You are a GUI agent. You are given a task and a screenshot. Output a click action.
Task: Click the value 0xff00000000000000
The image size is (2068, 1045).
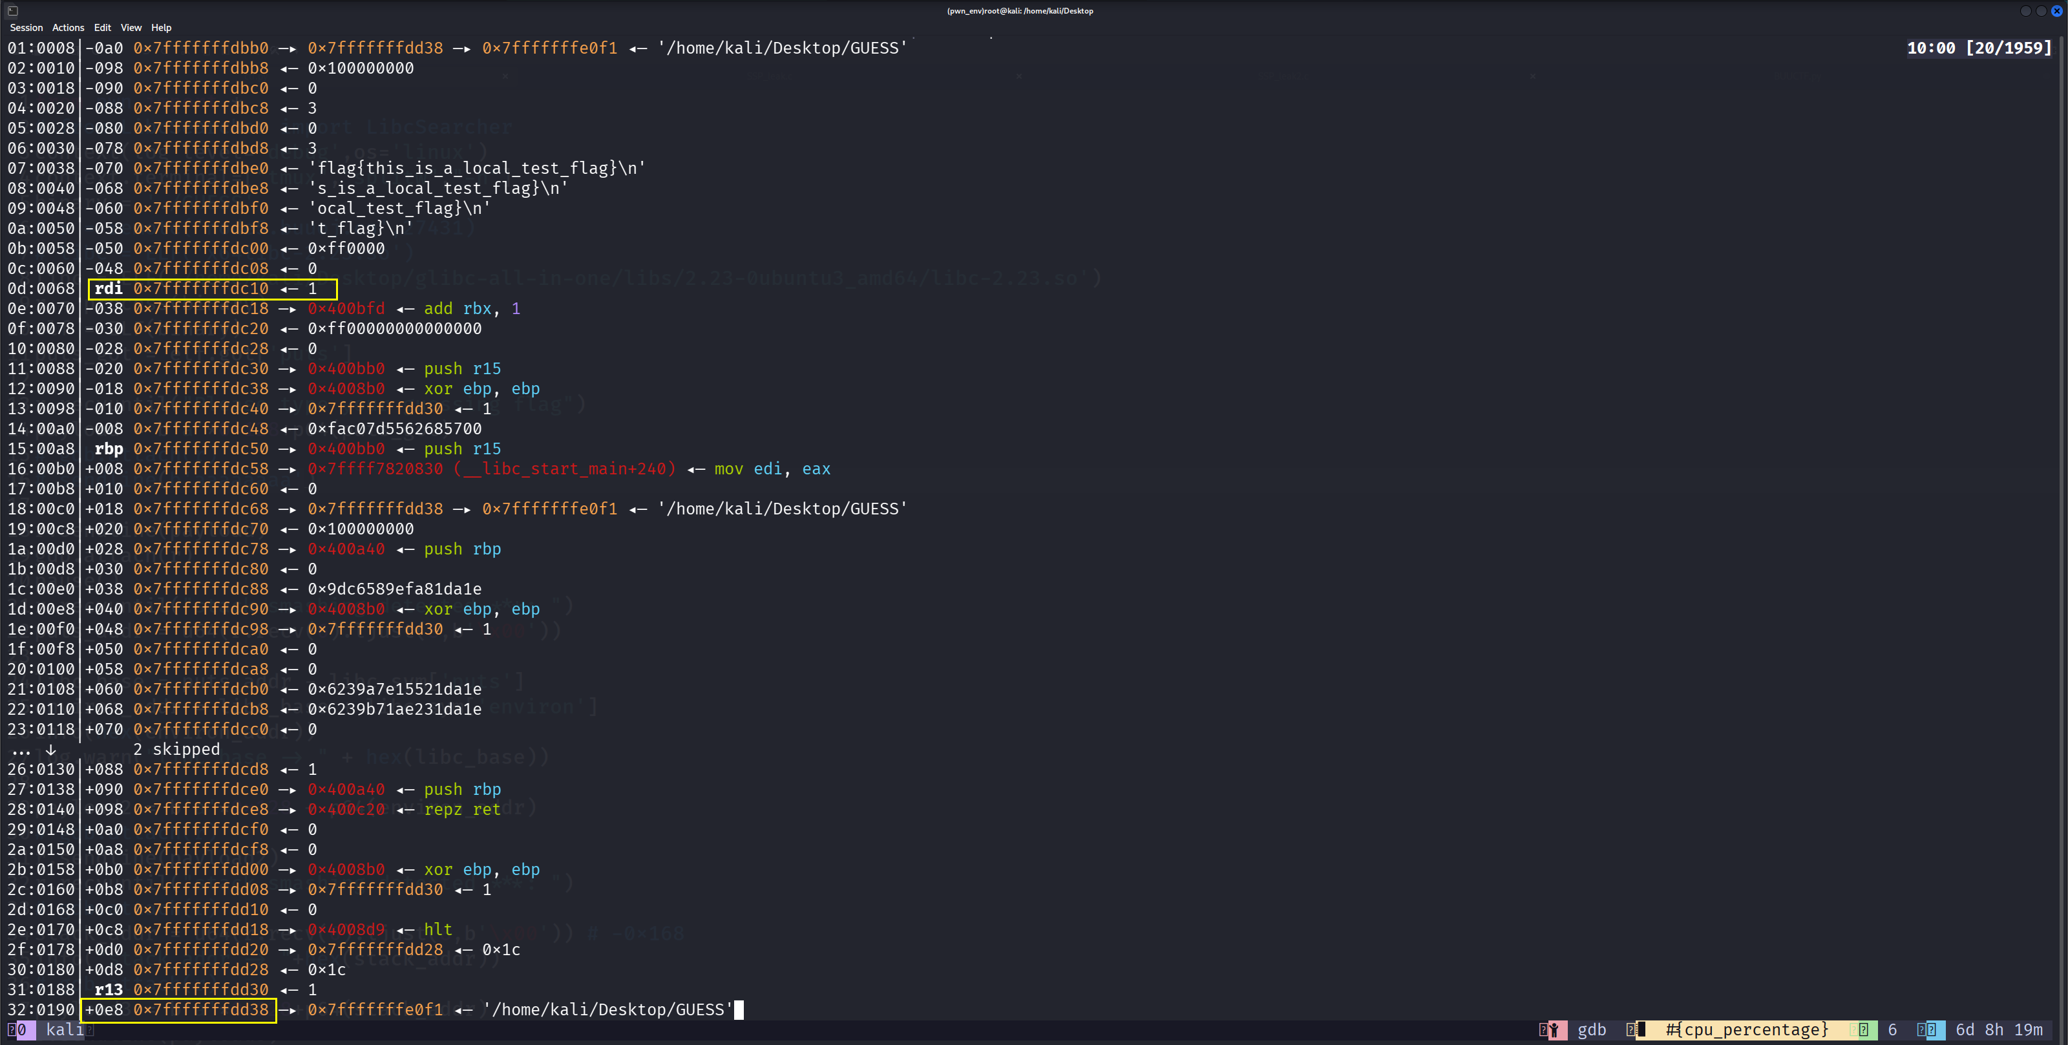[395, 329]
